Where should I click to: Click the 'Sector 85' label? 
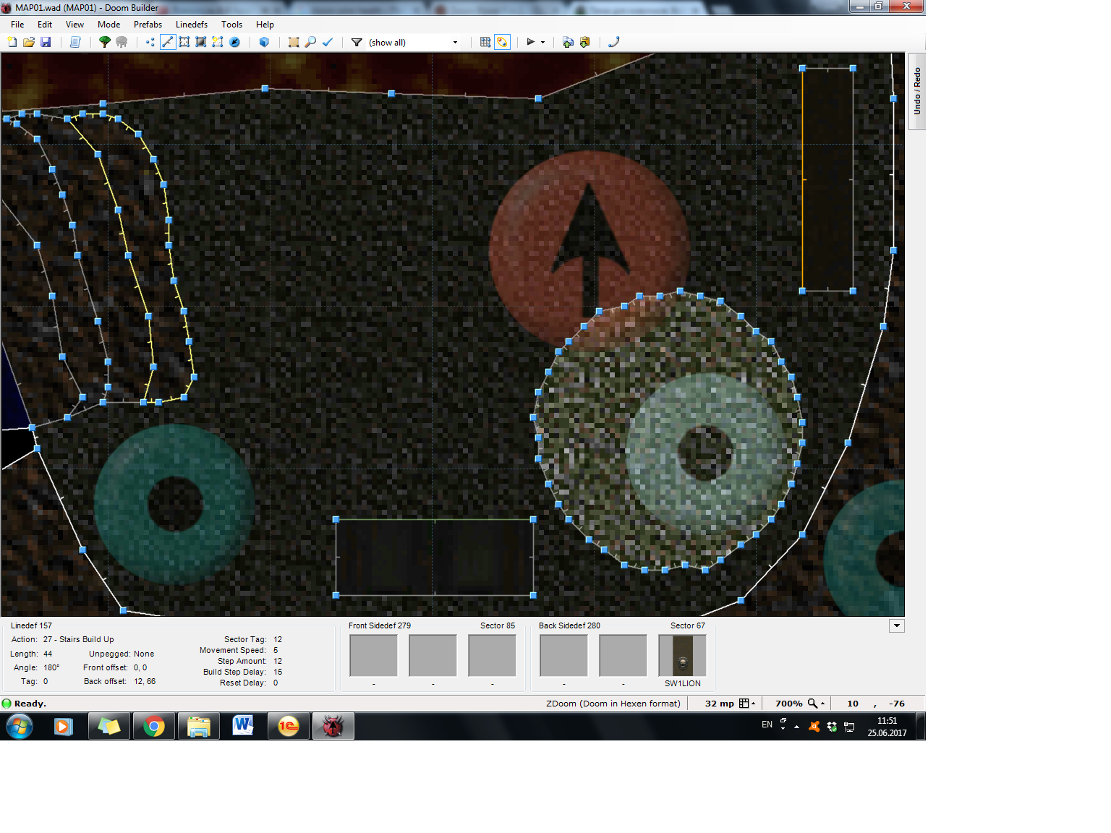[x=498, y=625]
